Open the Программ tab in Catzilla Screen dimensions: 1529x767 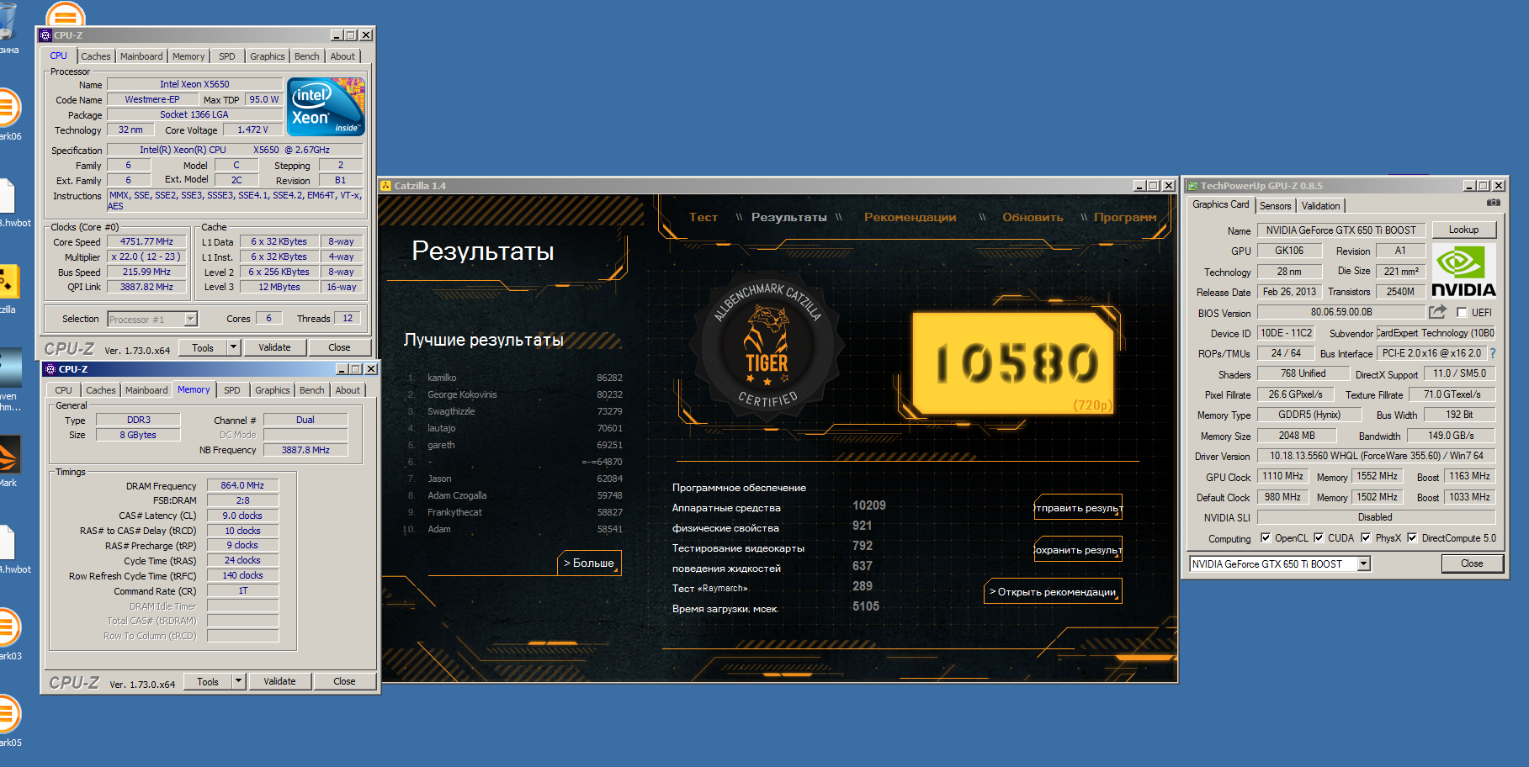pyautogui.click(x=1125, y=217)
